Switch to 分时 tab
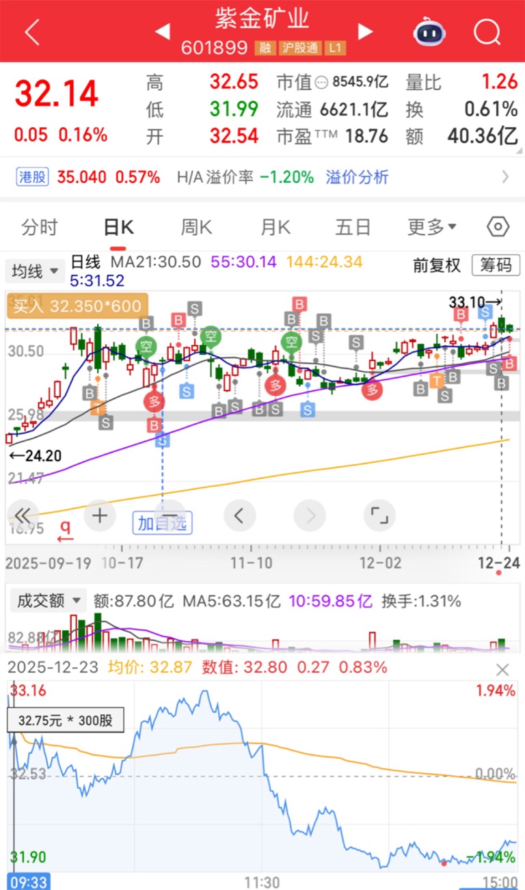 tap(40, 227)
